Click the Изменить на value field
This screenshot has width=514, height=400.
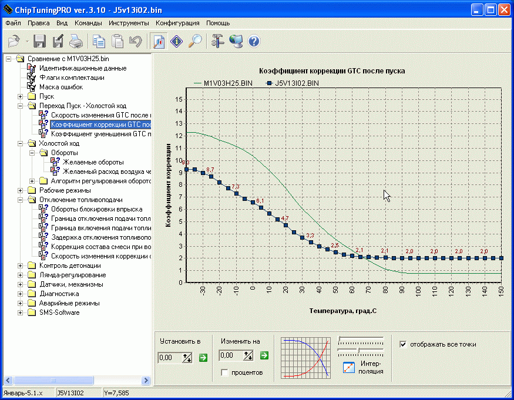pyautogui.click(x=231, y=355)
